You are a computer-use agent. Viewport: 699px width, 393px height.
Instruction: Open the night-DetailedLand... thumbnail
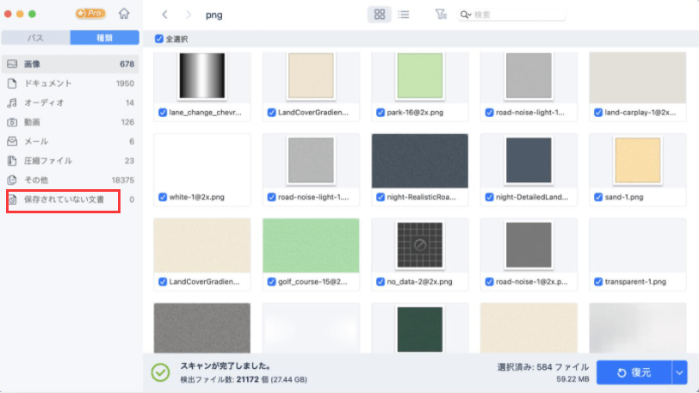click(529, 161)
